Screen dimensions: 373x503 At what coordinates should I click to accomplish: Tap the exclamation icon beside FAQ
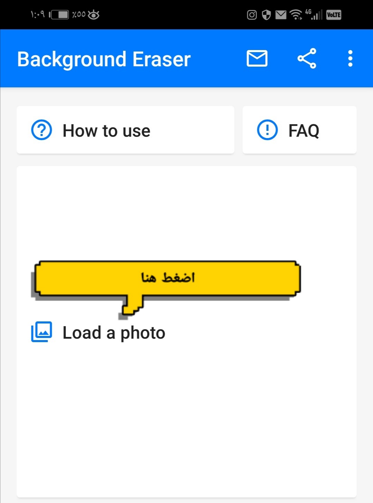point(267,130)
